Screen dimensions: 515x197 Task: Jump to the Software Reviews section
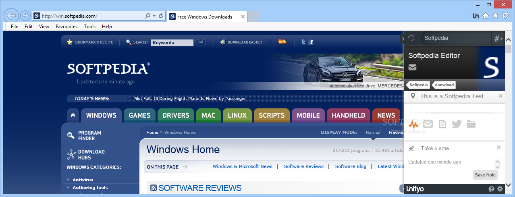pos(304,166)
